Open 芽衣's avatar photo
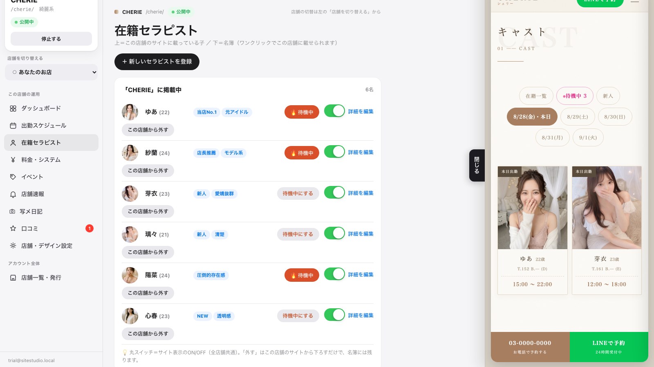 point(130,194)
